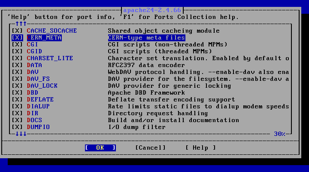This screenshot has width=309, height=172.
Task: Select the DIALUP option name
Action: point(38,107)
